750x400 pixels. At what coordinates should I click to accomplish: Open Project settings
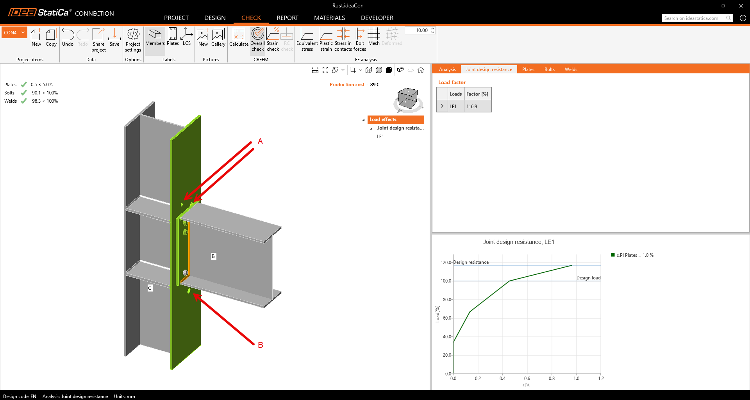click(x=133, y=40)
